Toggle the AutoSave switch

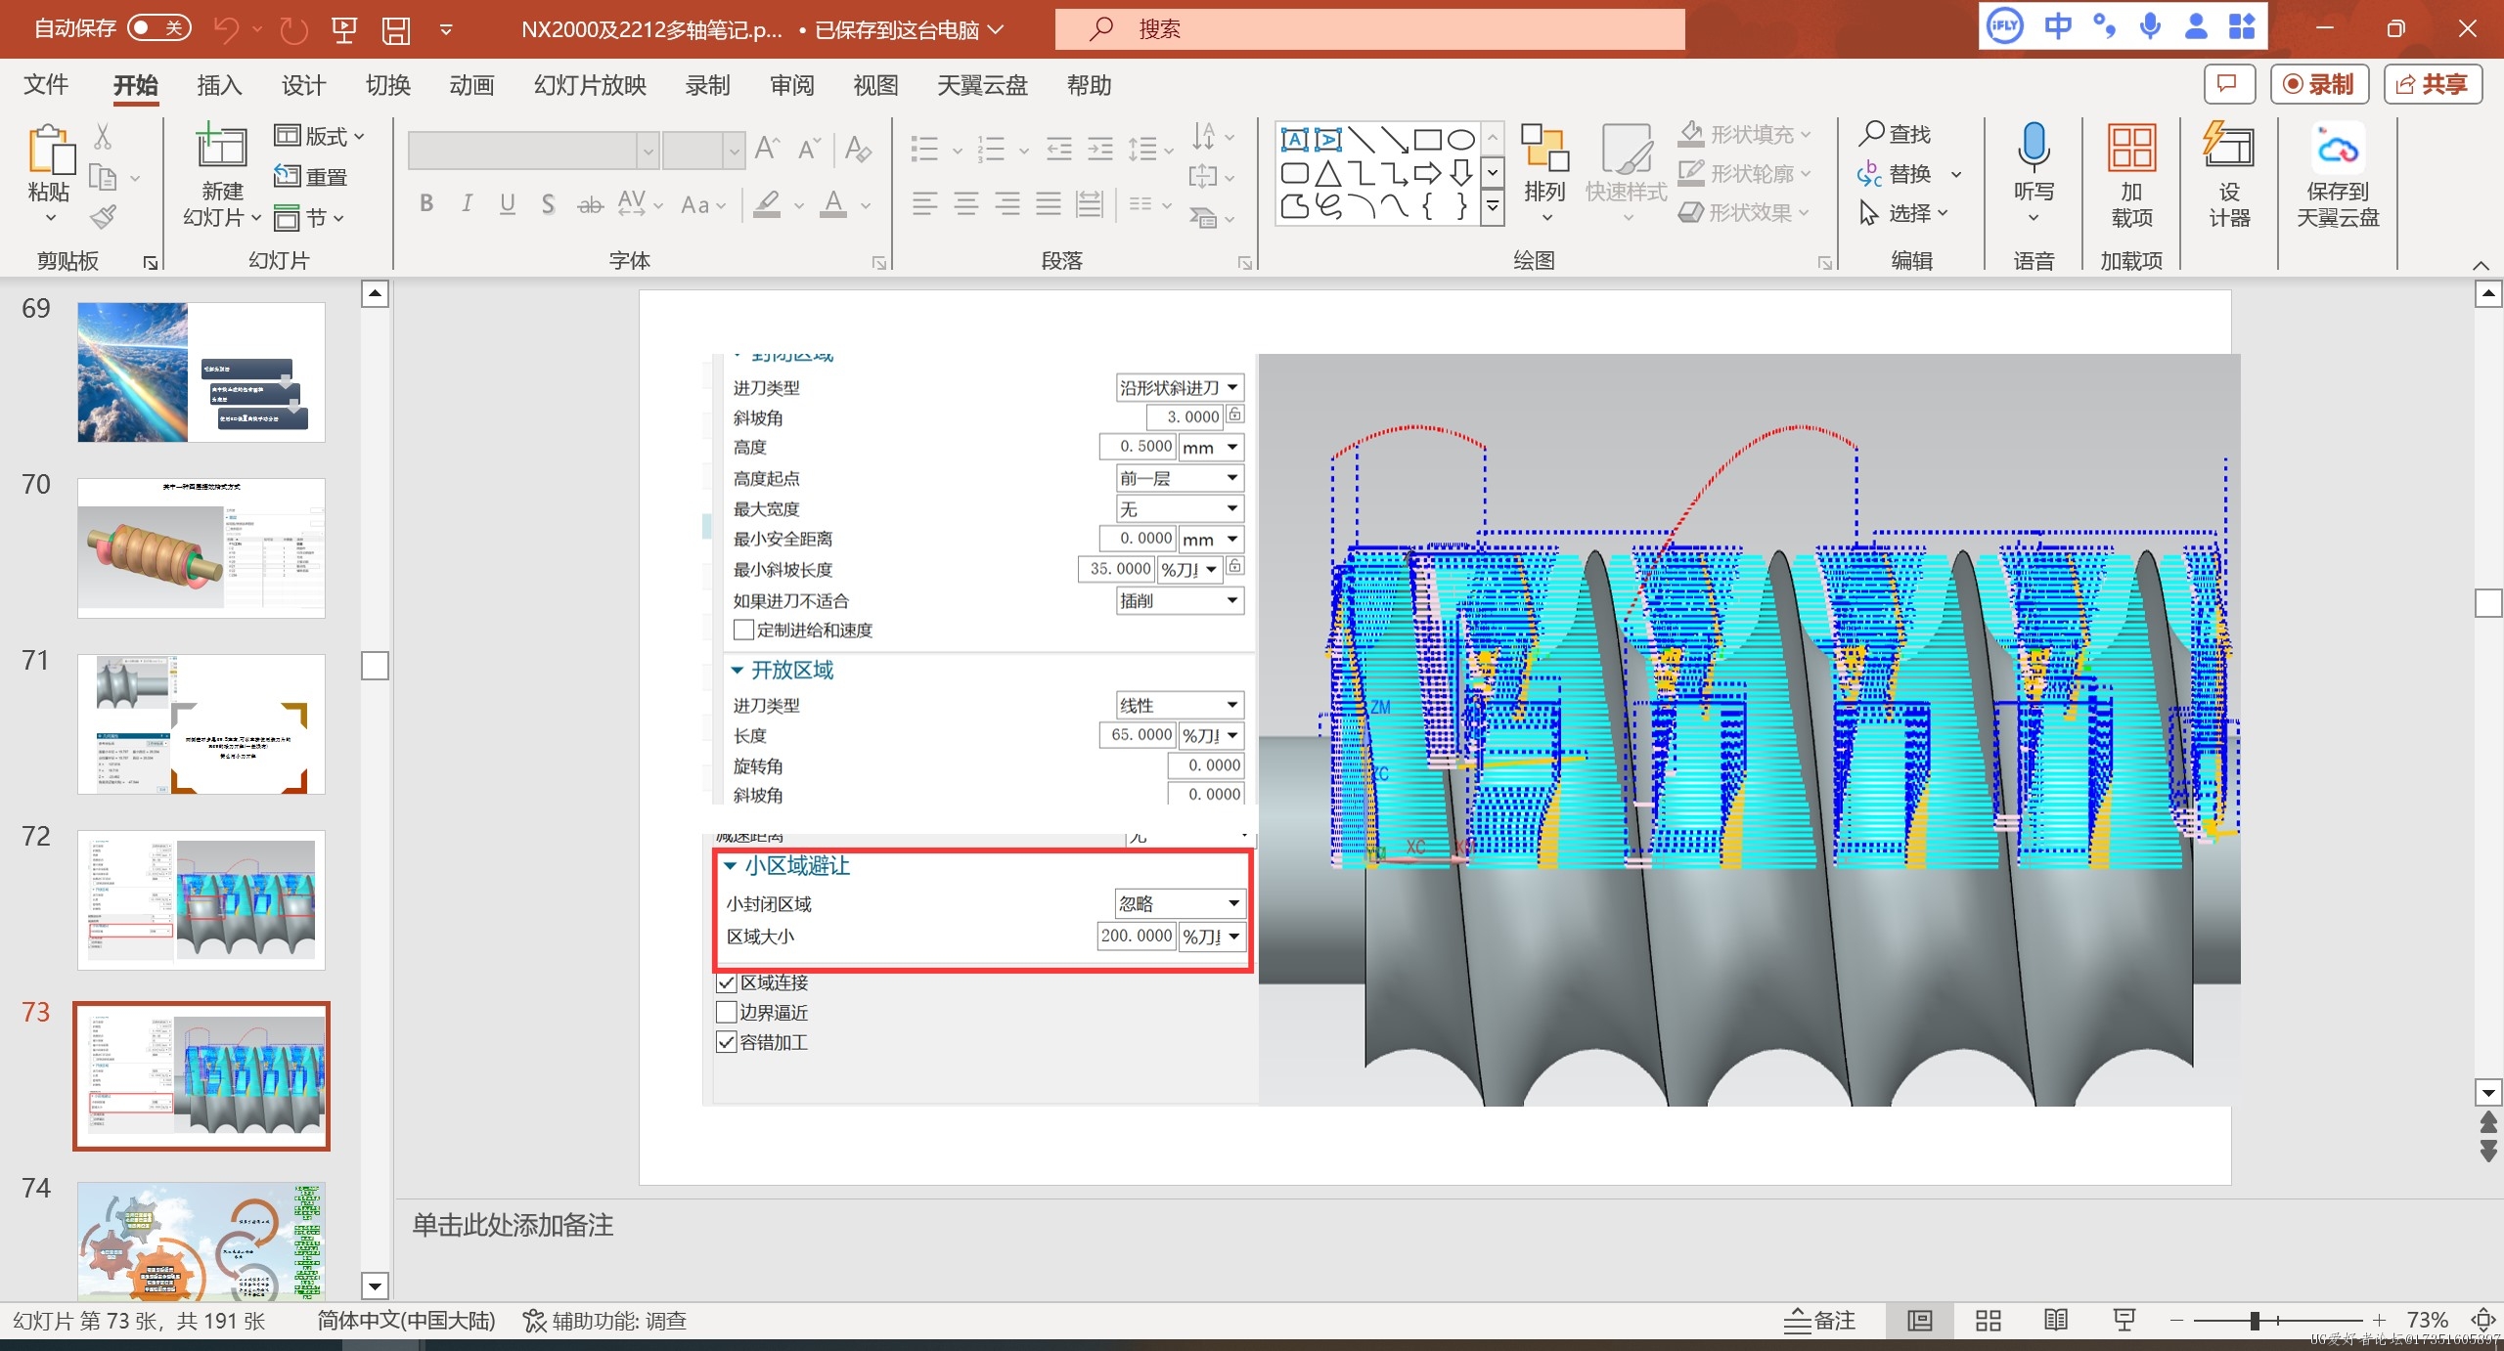coord(157,28)
